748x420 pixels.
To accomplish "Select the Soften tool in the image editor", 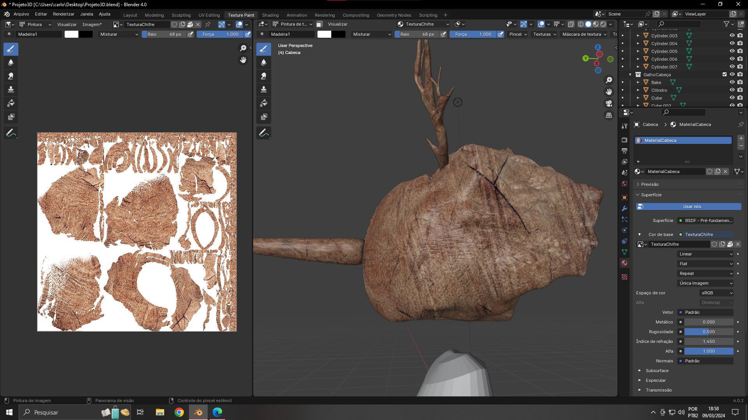I will coord(11,63).
